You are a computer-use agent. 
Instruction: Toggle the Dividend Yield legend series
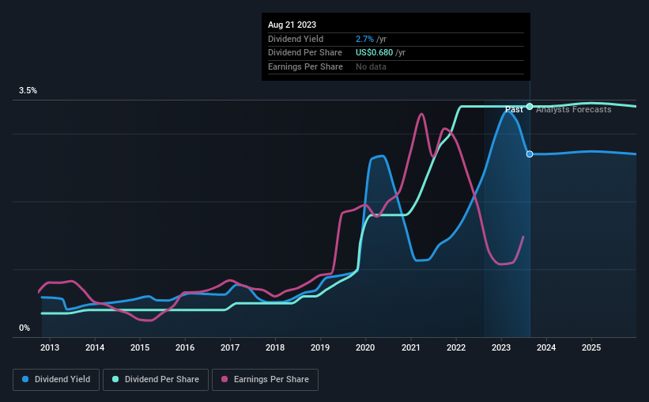pos(56,379)
